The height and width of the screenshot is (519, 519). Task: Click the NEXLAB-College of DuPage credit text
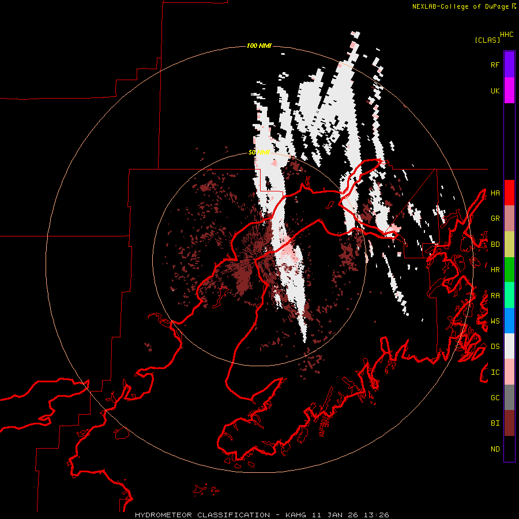[x=460, y=6]
